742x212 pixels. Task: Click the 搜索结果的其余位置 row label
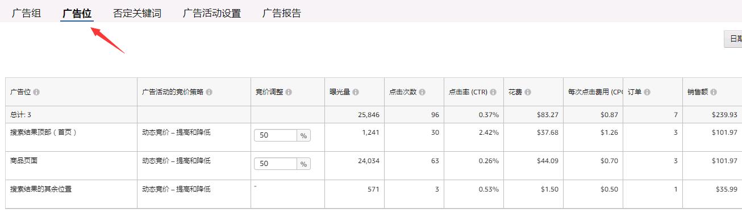[41, 189]
